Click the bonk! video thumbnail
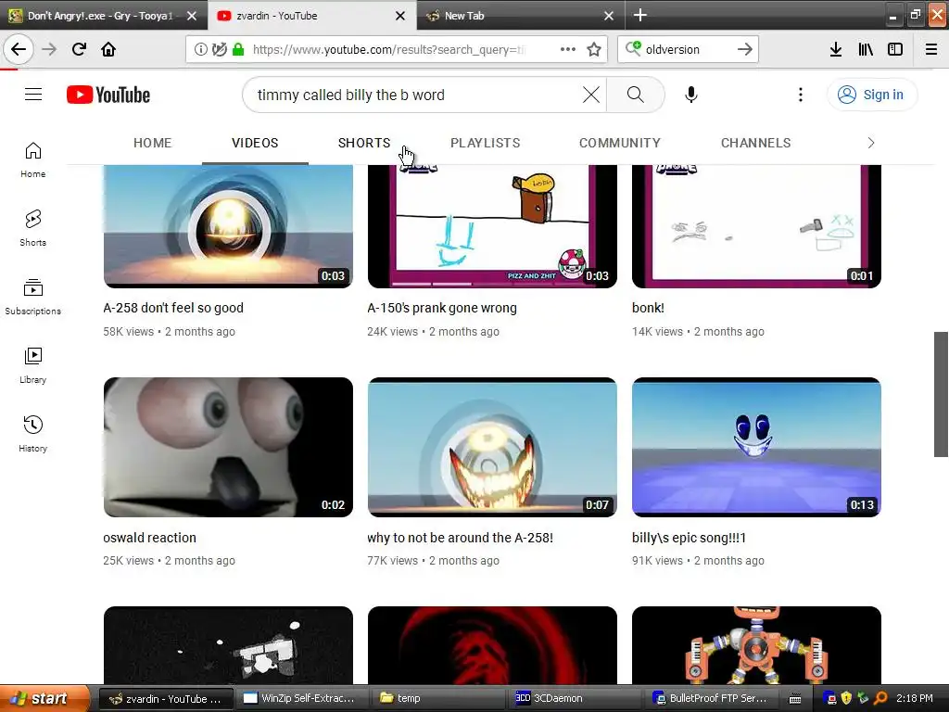This screenshot has width=949, height=712. [x=756, y=226]
